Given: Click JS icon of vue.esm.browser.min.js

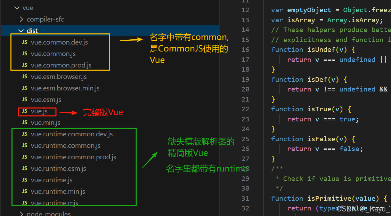Looking at the screenshot, I should (24, 88).
